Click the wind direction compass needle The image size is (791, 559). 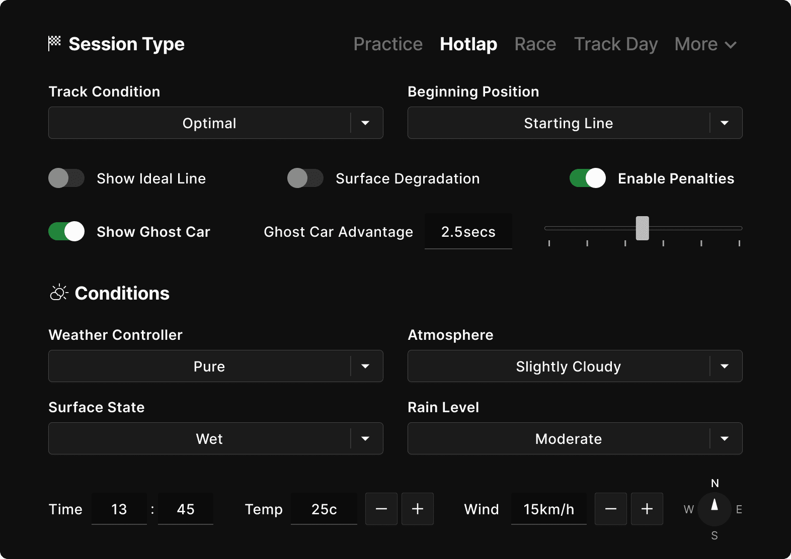pos(714,504)
